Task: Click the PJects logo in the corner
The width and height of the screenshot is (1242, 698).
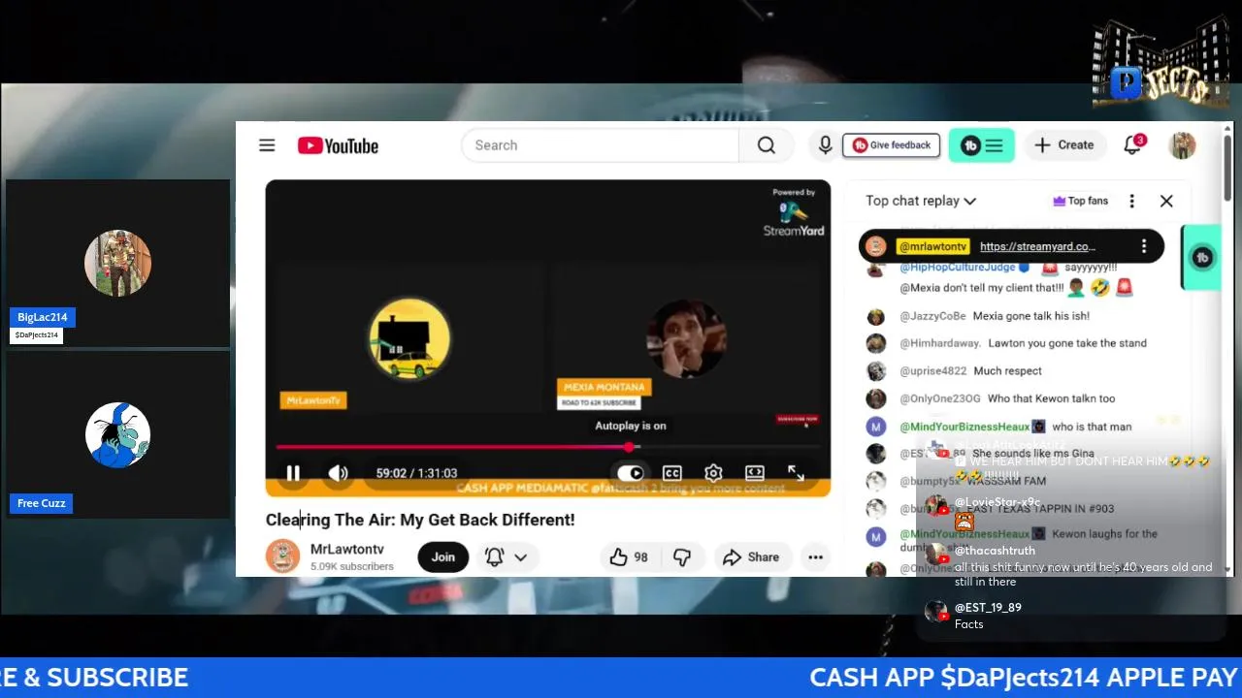Action: click(x=1160, y=63)
